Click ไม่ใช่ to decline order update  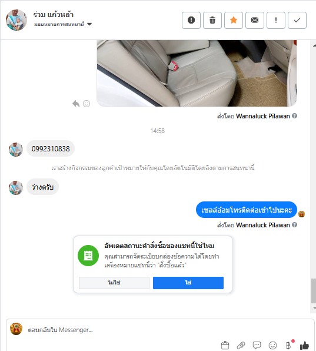(x=114, y=283)
